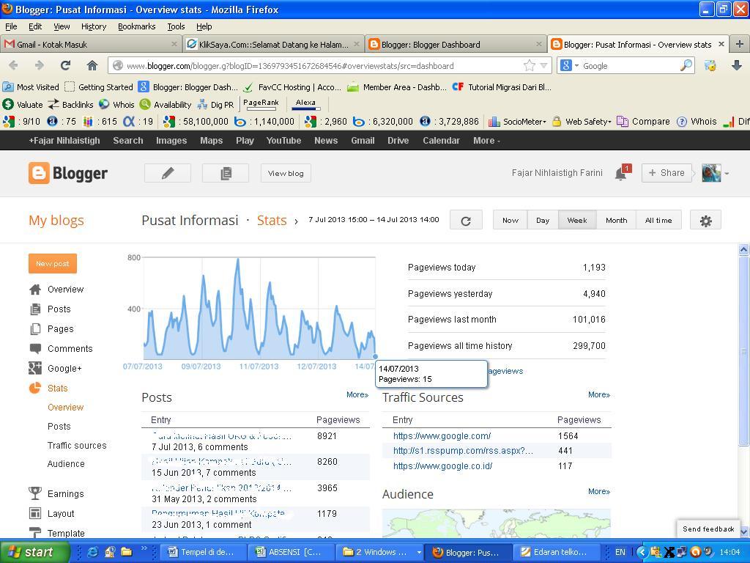Click the pencil create post icon

click(168, 173)
